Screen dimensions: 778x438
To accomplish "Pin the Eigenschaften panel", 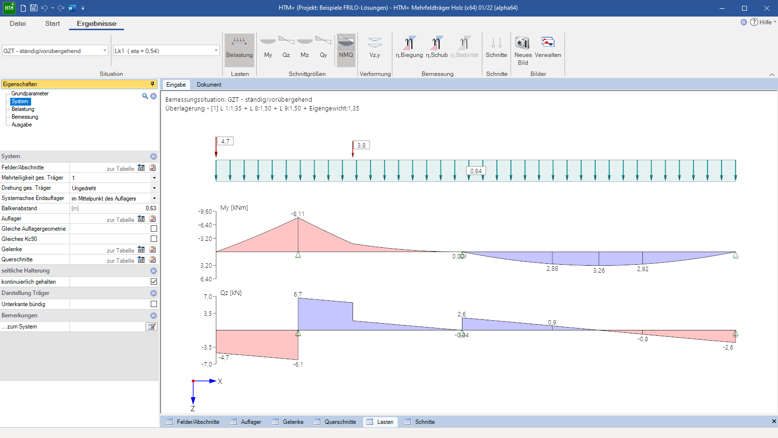I will tap(153, 84).
